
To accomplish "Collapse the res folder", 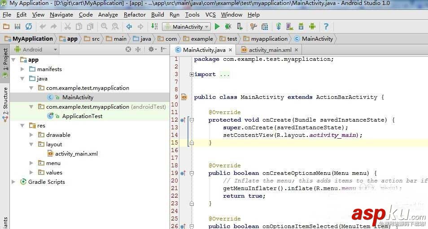I will pos(22,126).
